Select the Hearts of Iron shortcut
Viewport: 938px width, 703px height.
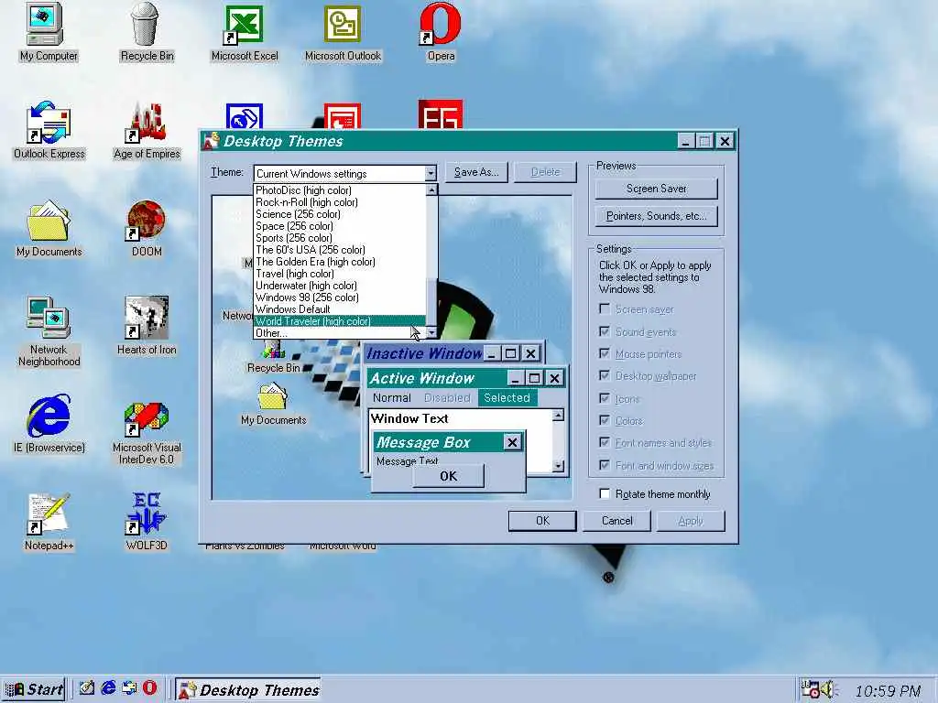pyautogui.click(x=147, y=326)
